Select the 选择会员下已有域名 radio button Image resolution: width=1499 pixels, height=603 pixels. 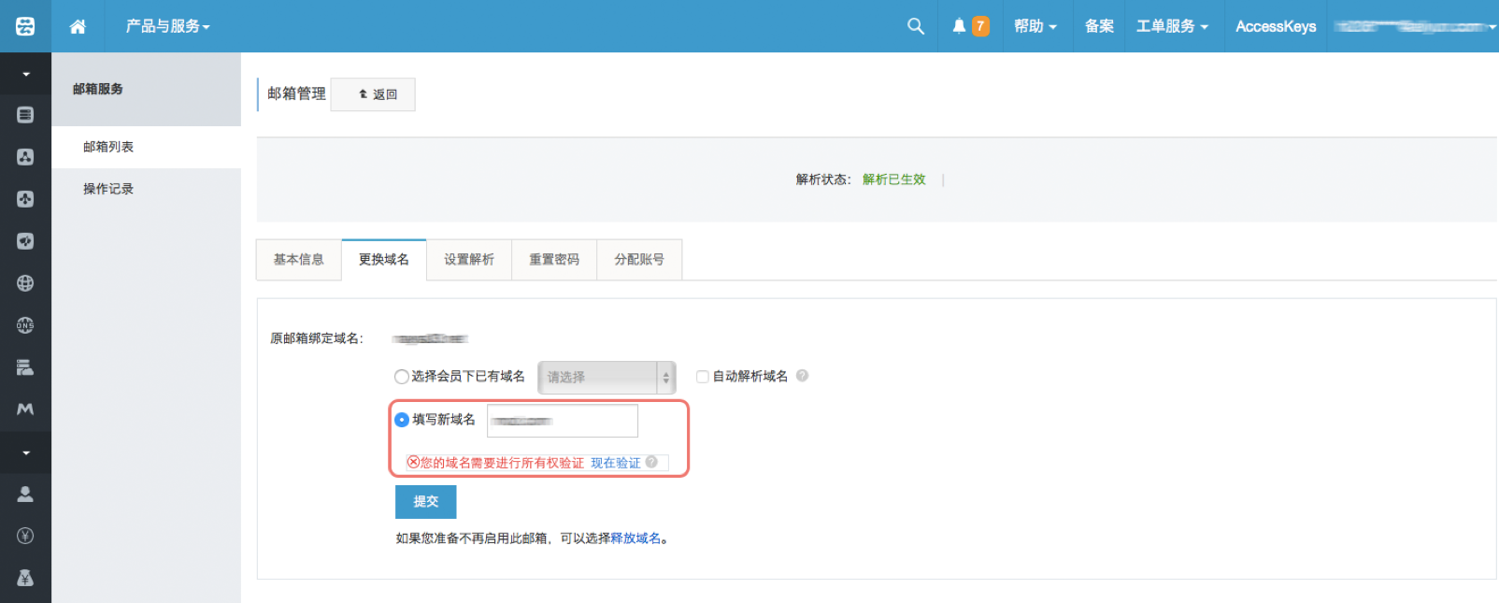(402, 377)
